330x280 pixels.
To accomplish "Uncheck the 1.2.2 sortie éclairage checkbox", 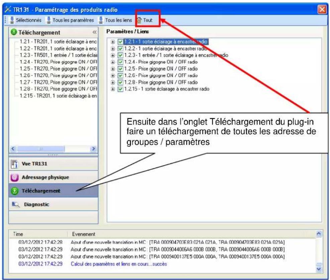I will click(x=120, y=49).
